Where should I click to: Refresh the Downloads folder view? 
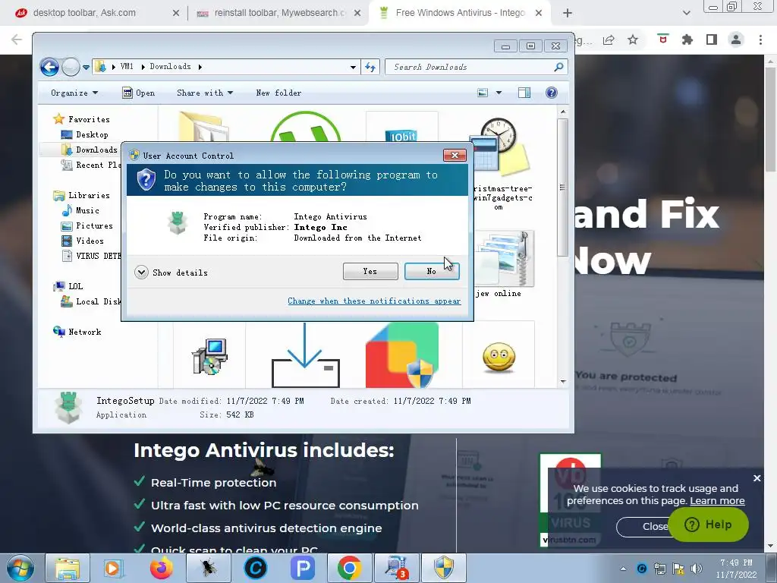370,67
